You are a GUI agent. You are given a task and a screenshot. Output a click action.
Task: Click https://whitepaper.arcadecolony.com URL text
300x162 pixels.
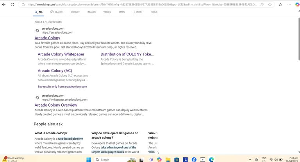(x=64, y=100)
